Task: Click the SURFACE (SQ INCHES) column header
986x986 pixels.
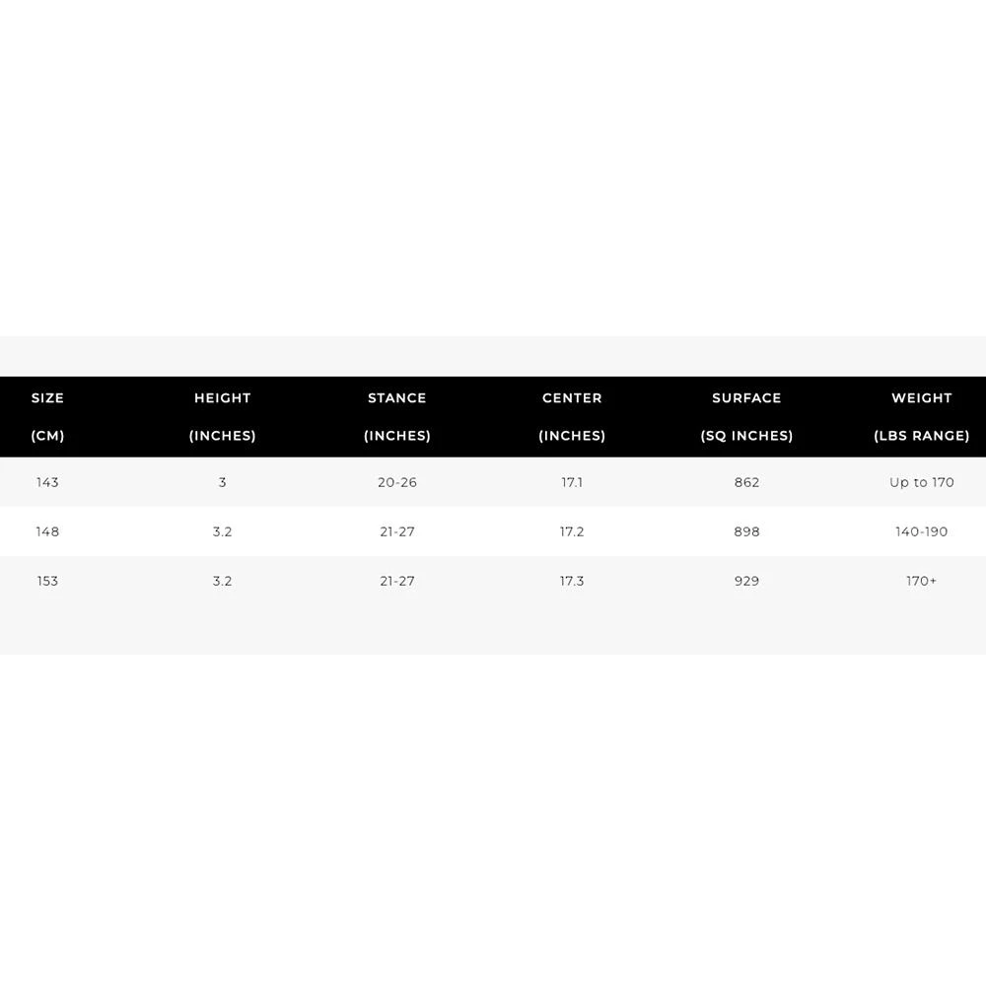Action: pyautogui.click(x=746, y=416)
